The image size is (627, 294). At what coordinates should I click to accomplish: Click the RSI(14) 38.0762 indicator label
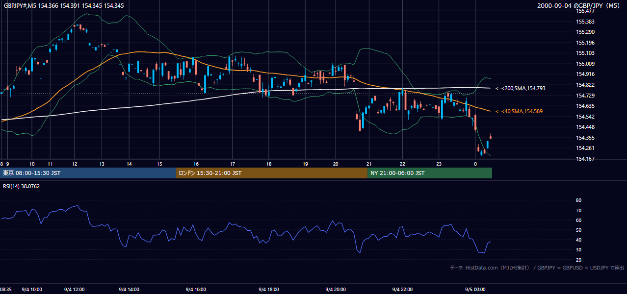click(x=22, y=186)
